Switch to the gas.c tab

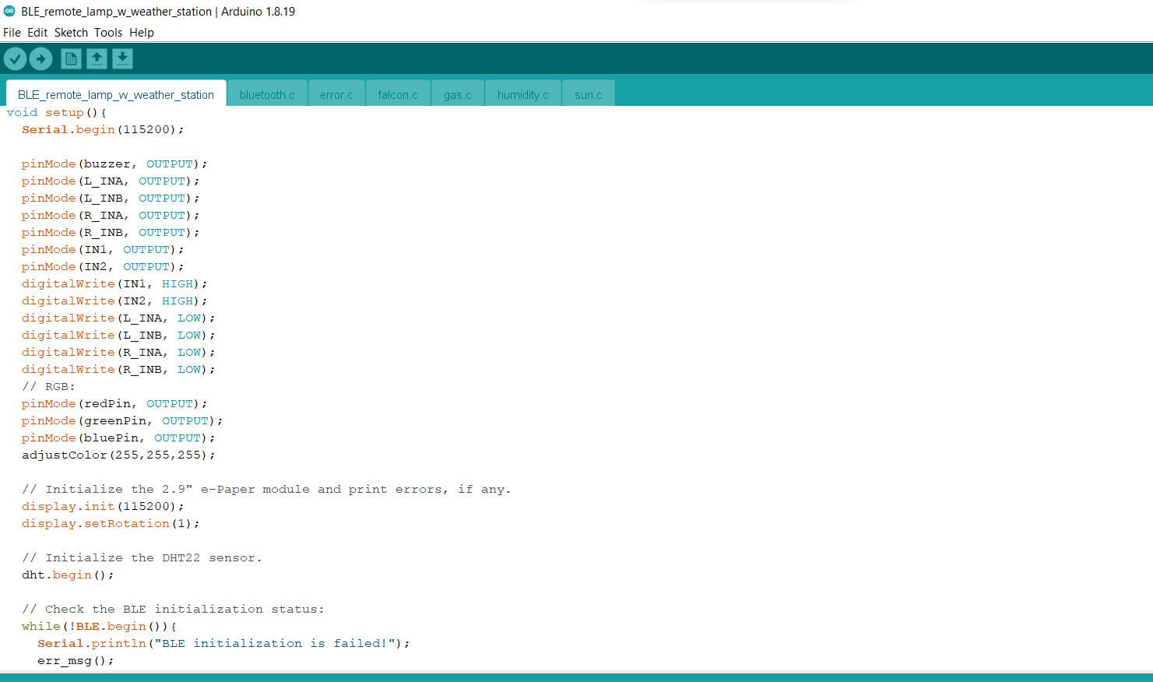[x=457, y=94]
